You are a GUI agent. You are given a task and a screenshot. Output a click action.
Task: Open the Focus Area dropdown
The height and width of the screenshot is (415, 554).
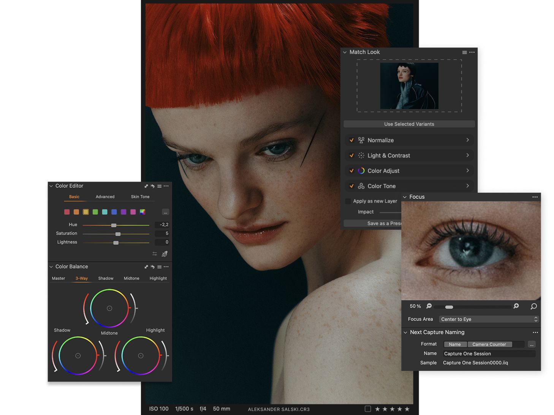pos(488,319)
